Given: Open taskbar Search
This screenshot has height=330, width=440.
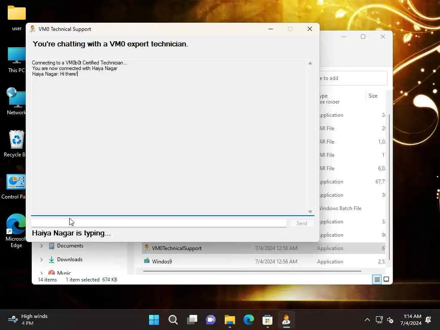Looking at the screenshot, I should pos(173,320).
